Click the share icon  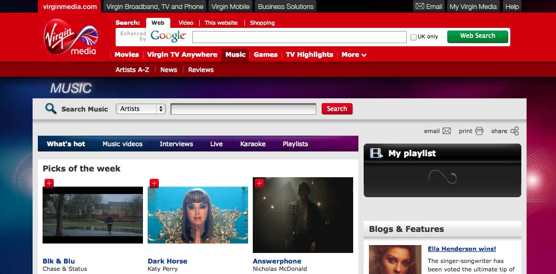(514, 131)
